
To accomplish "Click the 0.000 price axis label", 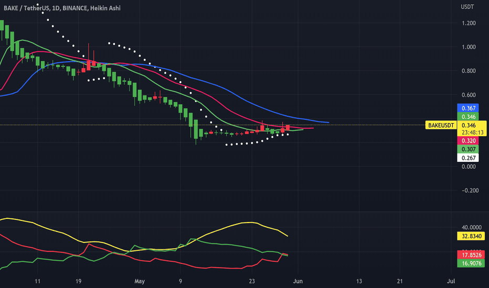I will pos(469,167).
